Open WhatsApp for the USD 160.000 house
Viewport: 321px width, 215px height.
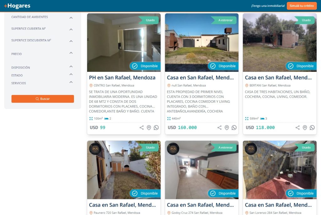(234, 128)
